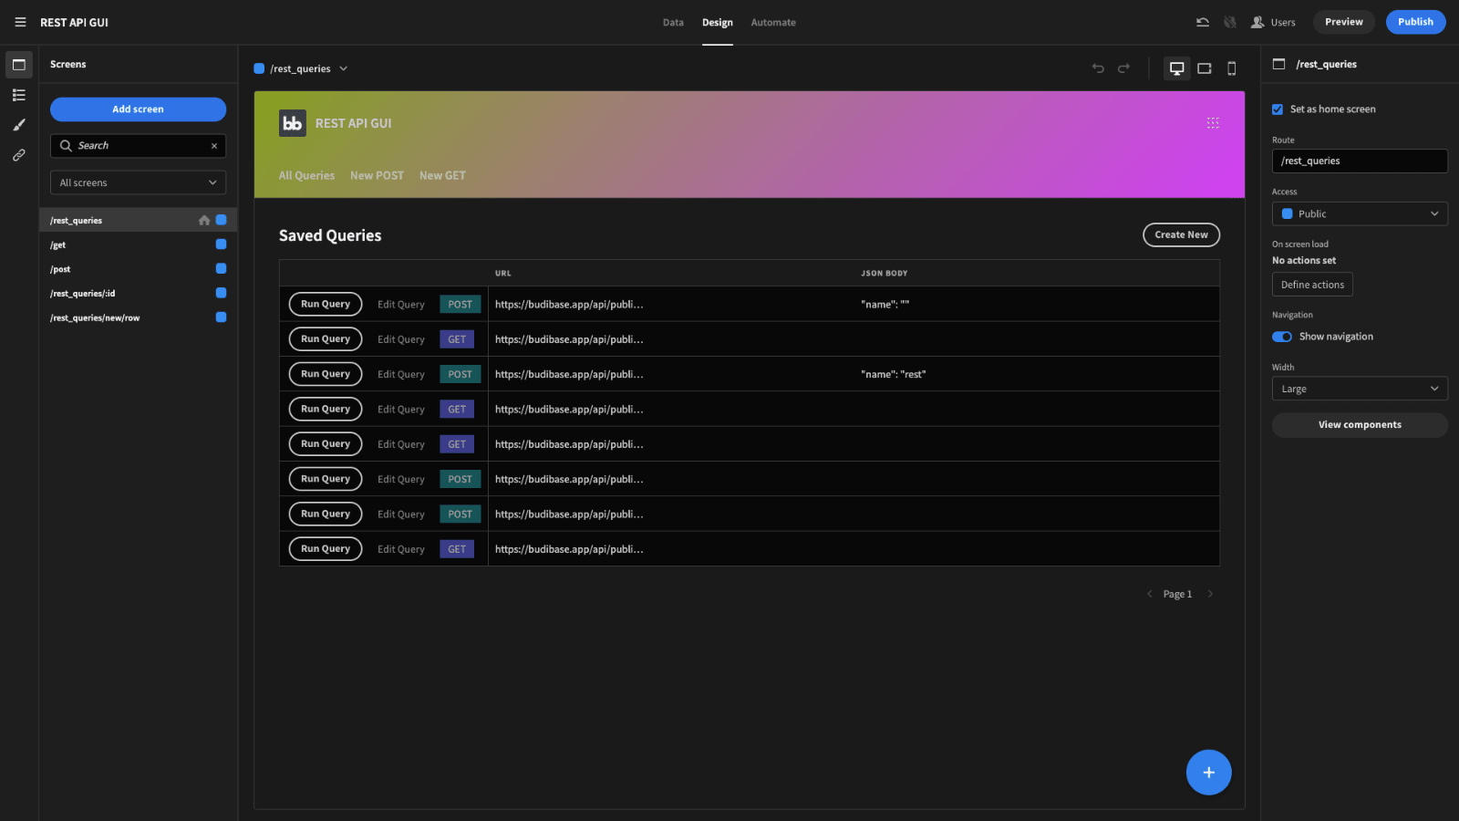Screen dimensions: 1459x821
Task: Go to next page of saved queries
Action: [x=1210, y=594]
